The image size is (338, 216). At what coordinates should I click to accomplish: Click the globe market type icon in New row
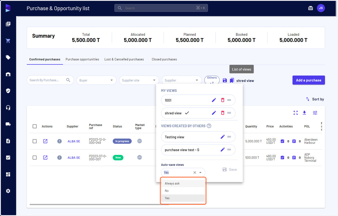coord(140,158)
